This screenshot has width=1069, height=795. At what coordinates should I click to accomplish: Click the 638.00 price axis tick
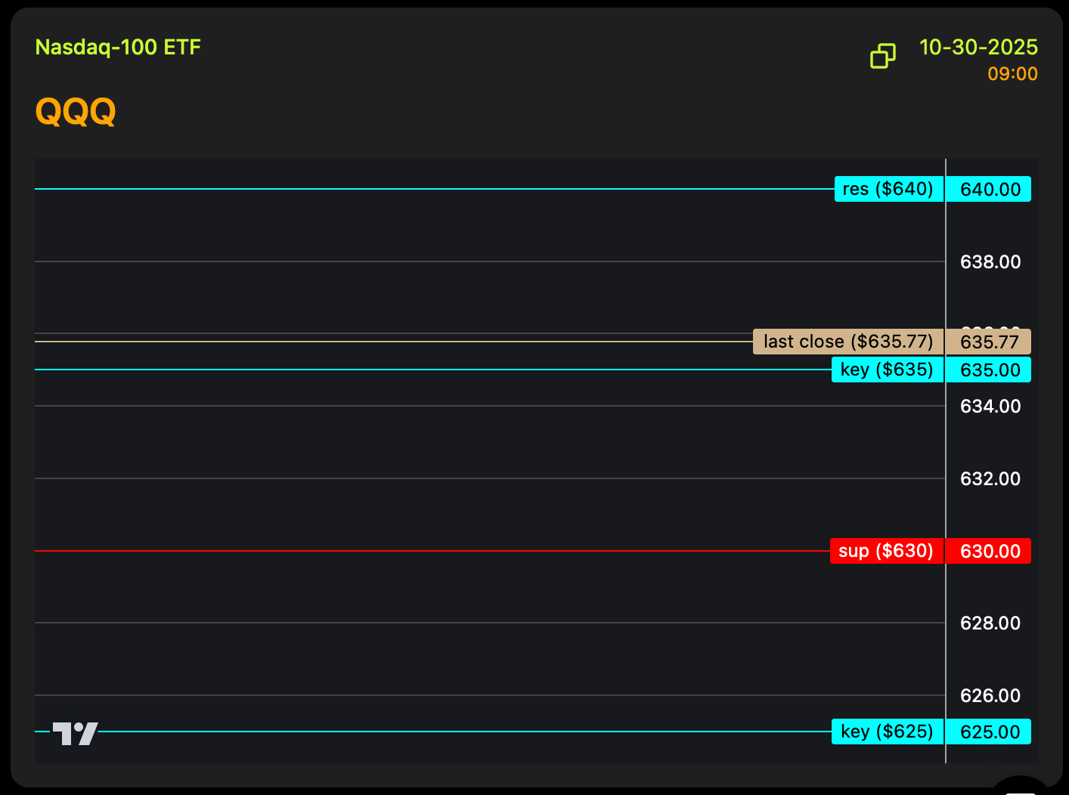click(990, 262)
